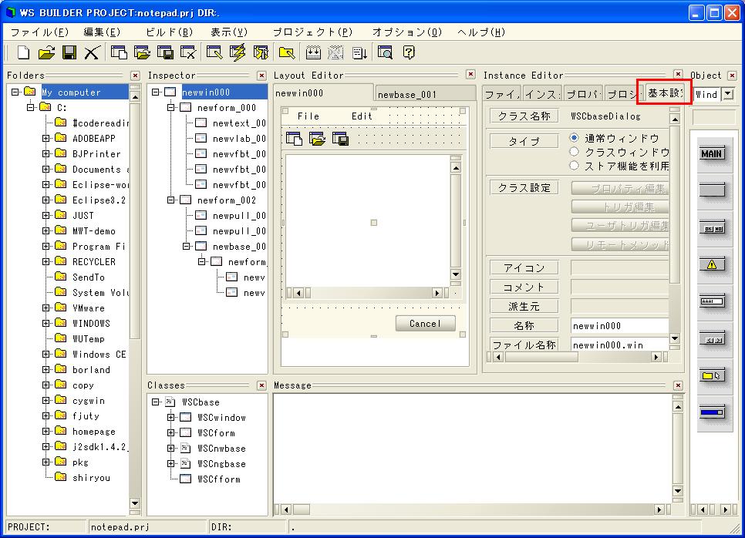The height and width of the screenshot is (538, 745).
Task: Collapse newform_002 in Inspector
Action: (171, 200)
